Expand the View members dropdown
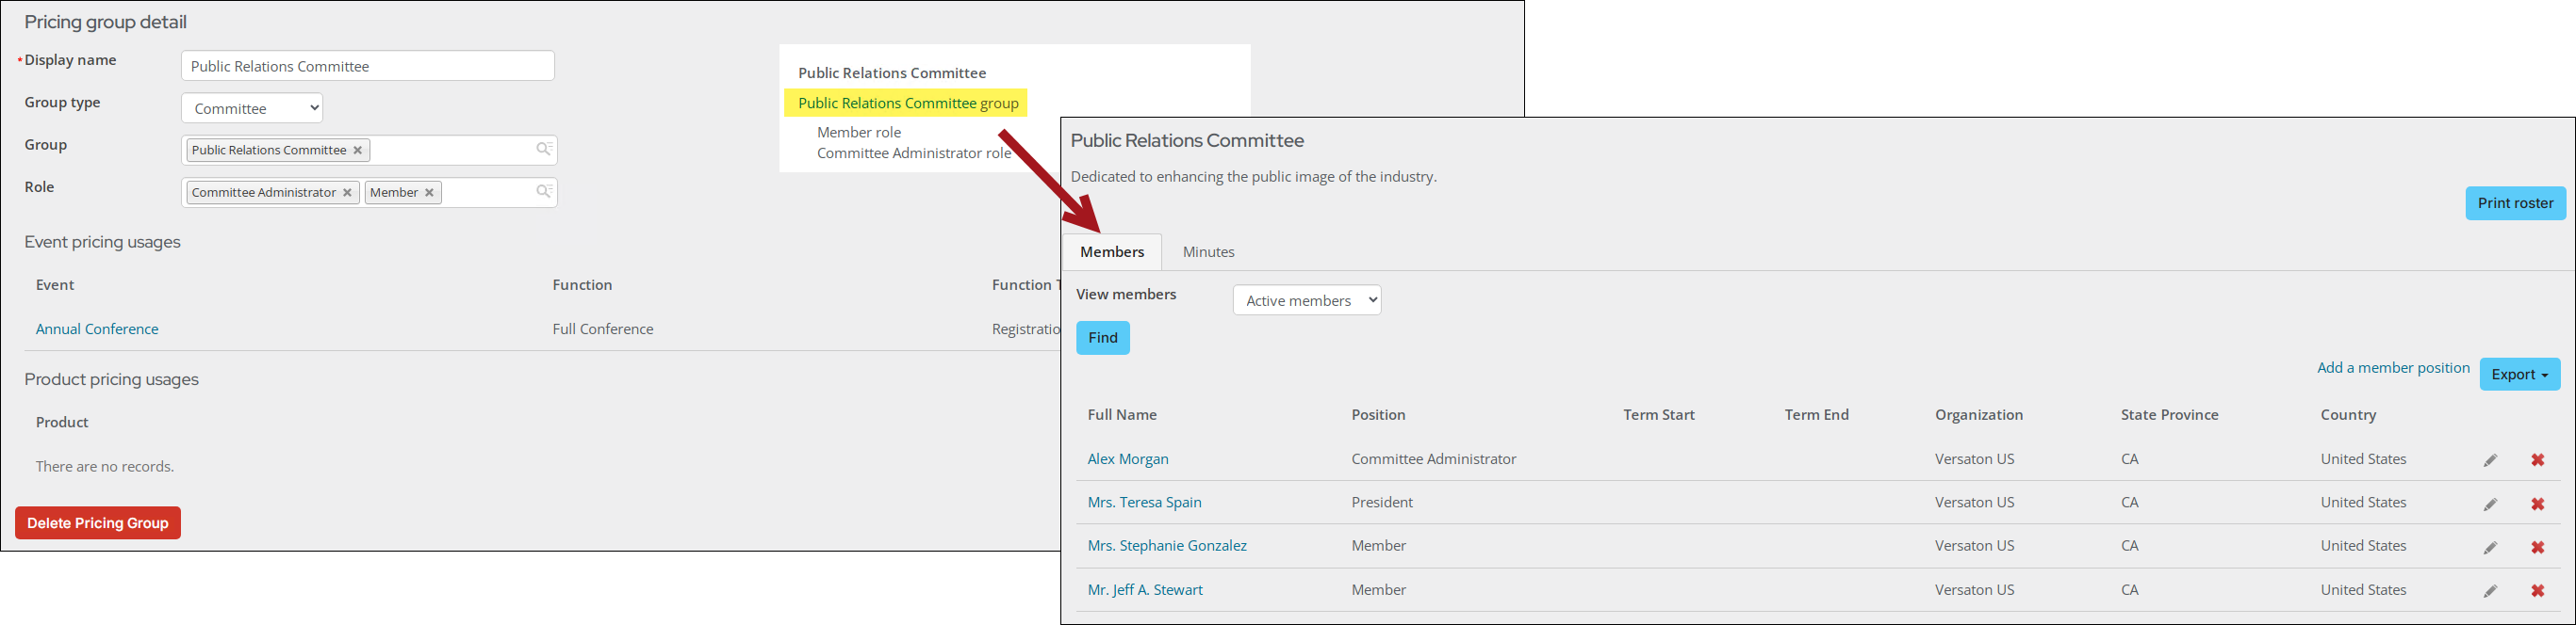2576x625 pixels. pyautogui.click(x=1306, y=300)
